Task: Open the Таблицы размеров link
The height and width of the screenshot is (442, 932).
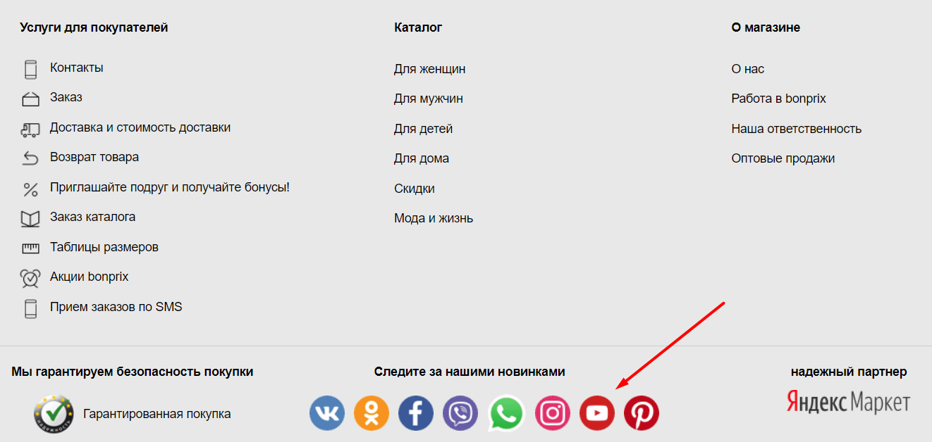Action: [x=104, y=247]
